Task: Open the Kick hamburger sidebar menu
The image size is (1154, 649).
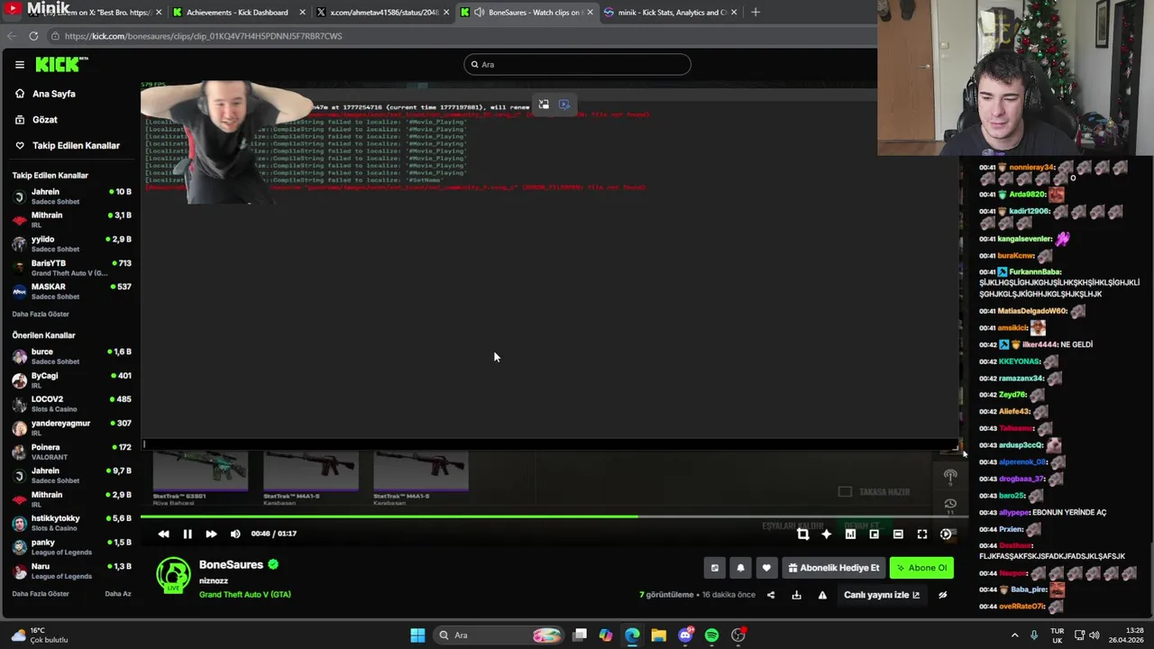Action: tap(19, 64)
